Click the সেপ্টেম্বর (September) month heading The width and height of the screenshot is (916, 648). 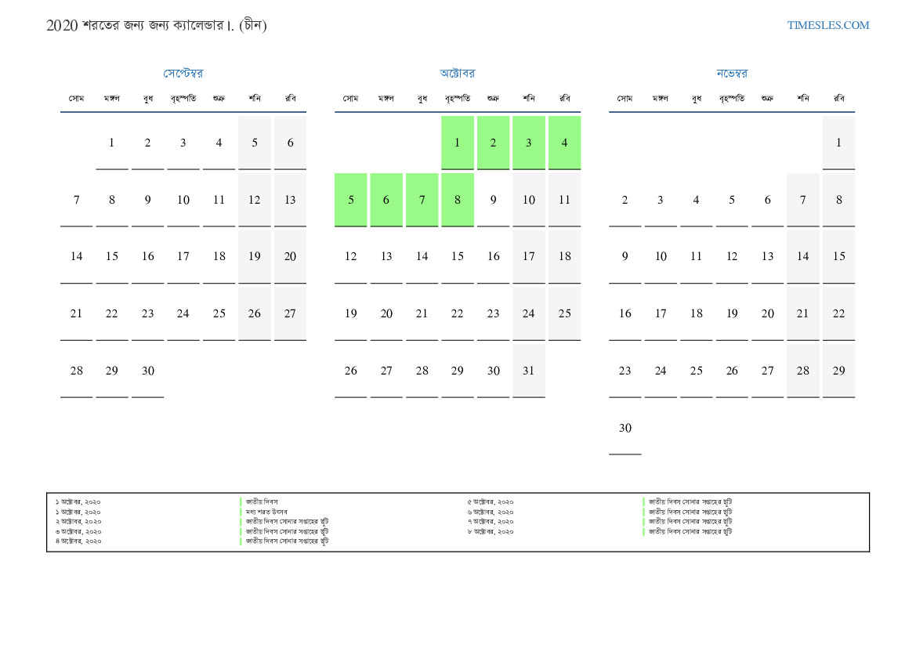point(183,73)
